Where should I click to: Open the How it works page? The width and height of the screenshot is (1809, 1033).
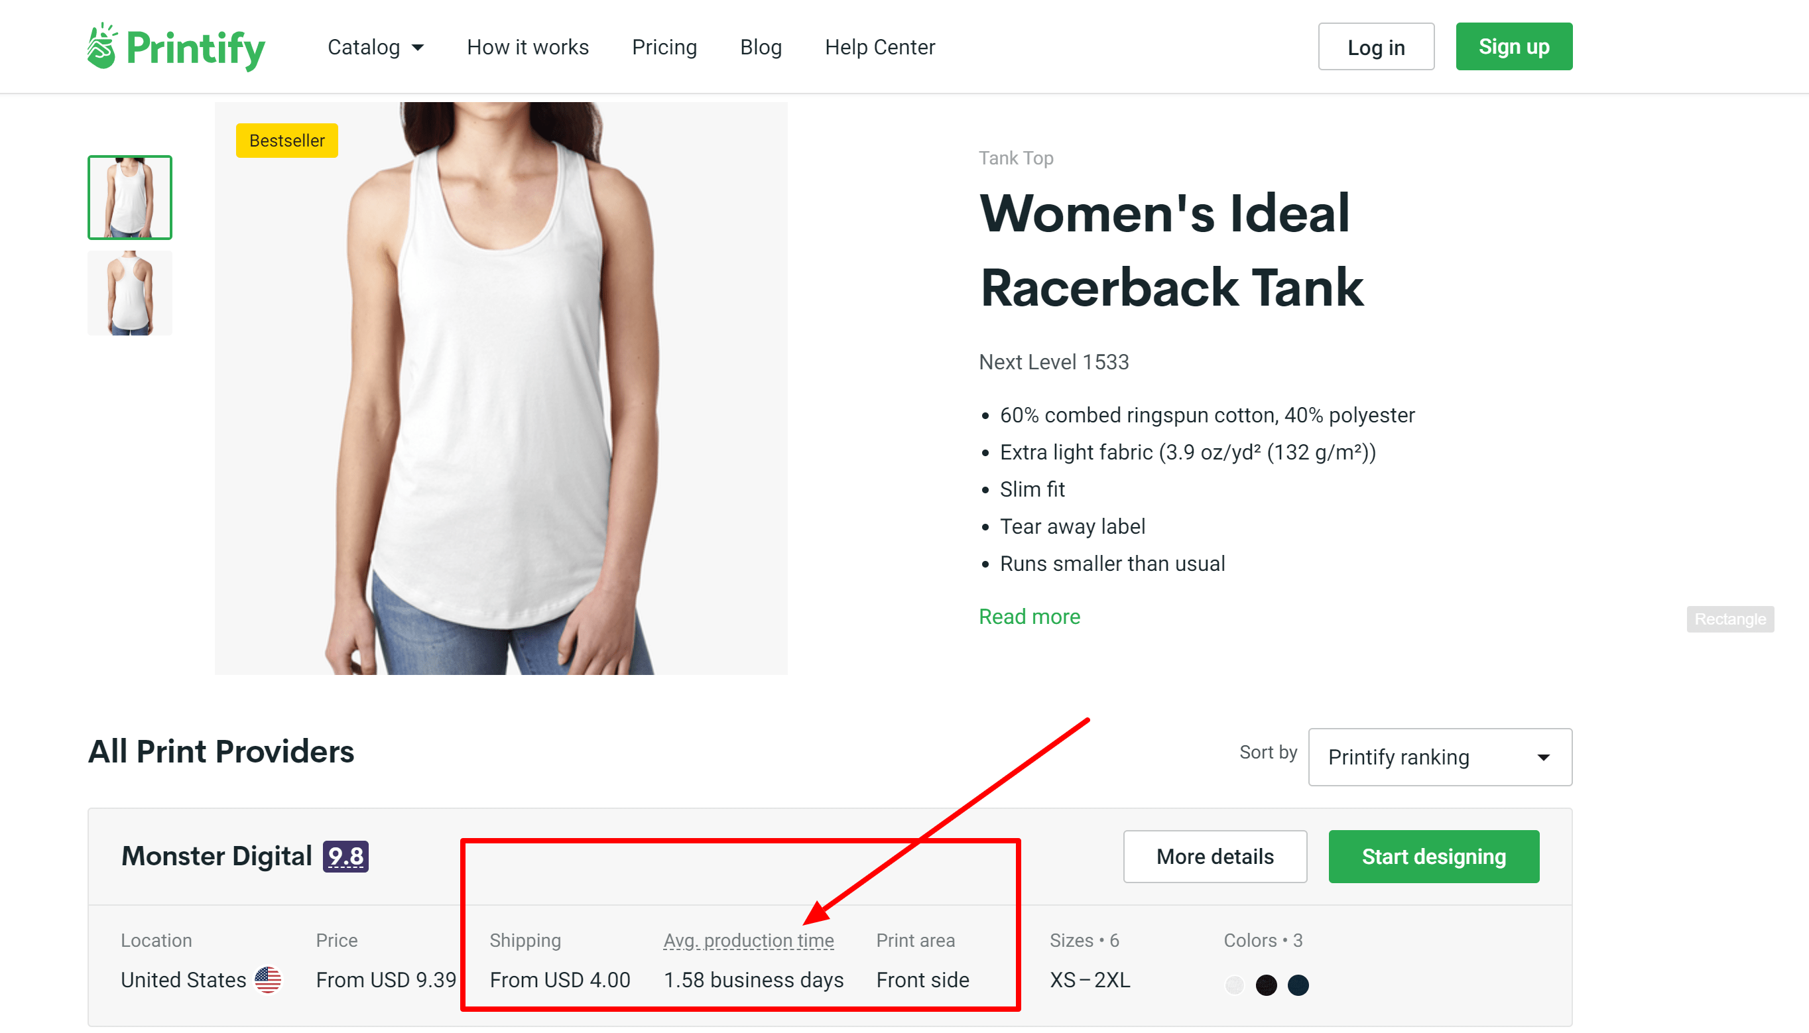click(527, 47)
